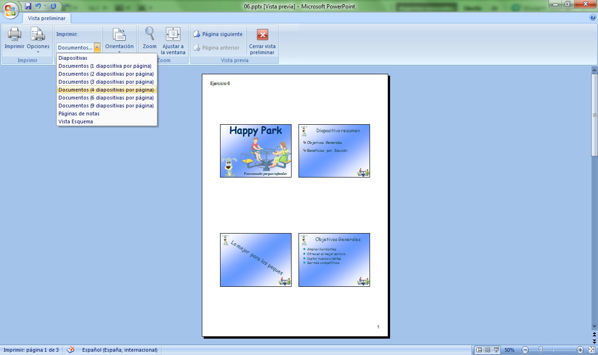
Task: Open the Orientación dropdown
Action: [119, 40]
